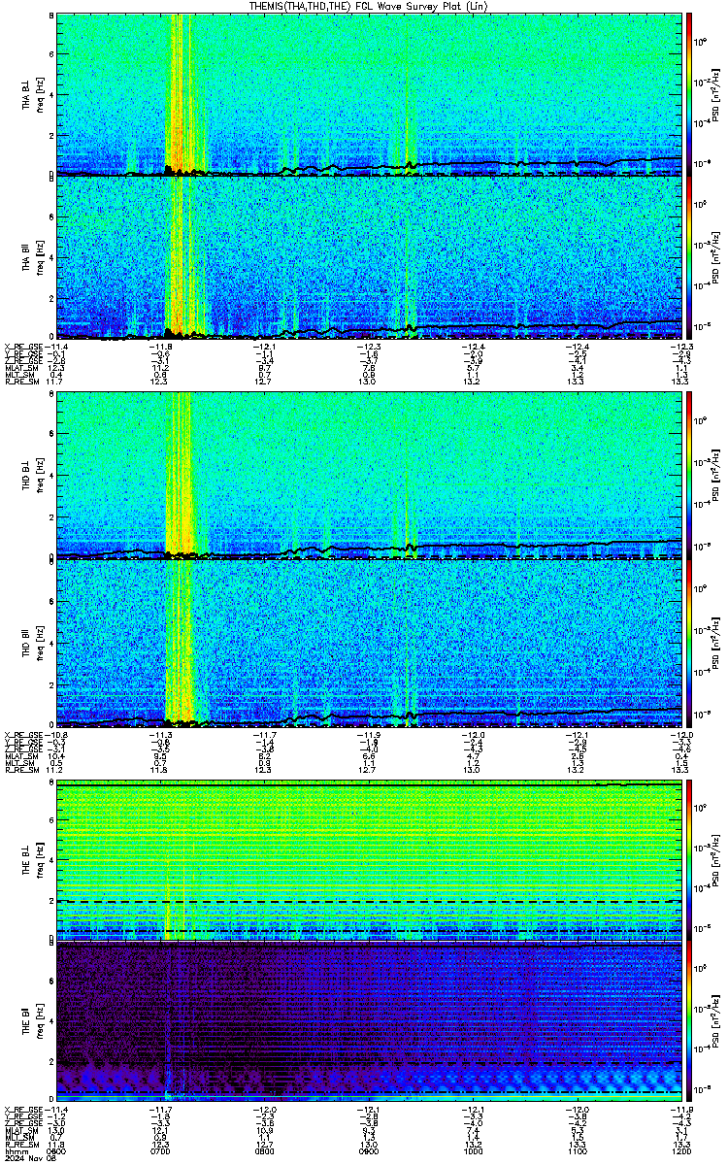Click the THA B-perpendicular freq [Hz] axis label
The height and width of the screenshot is (1165, 728).
pyautogui.click(x=40, y=94)
